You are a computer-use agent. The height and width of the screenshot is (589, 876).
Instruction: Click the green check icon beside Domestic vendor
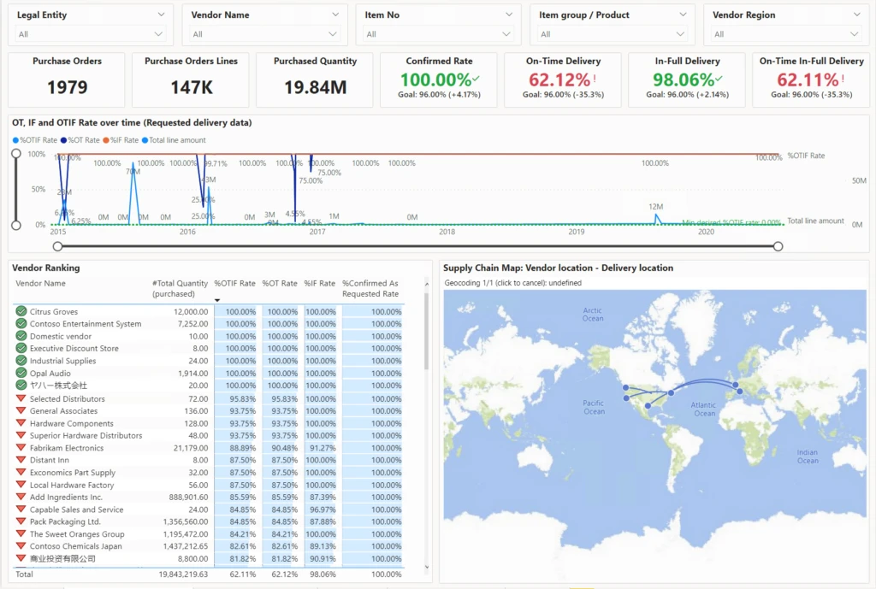21,336
